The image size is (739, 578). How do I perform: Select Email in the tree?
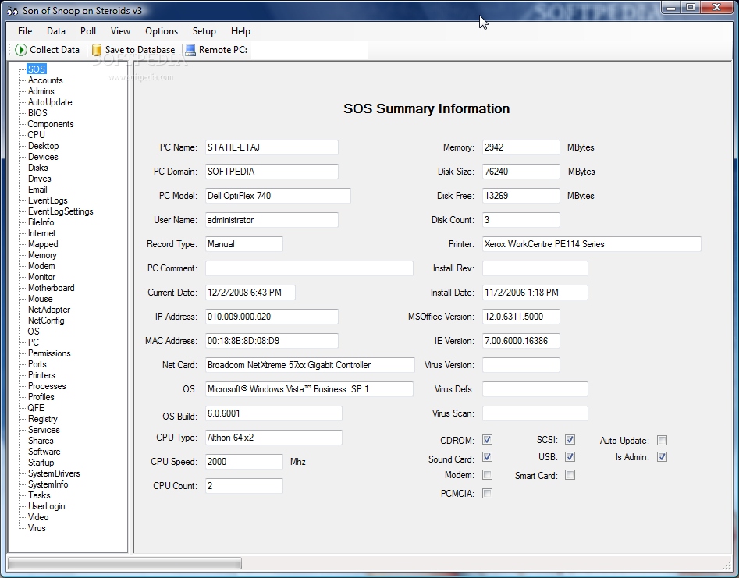37,190
